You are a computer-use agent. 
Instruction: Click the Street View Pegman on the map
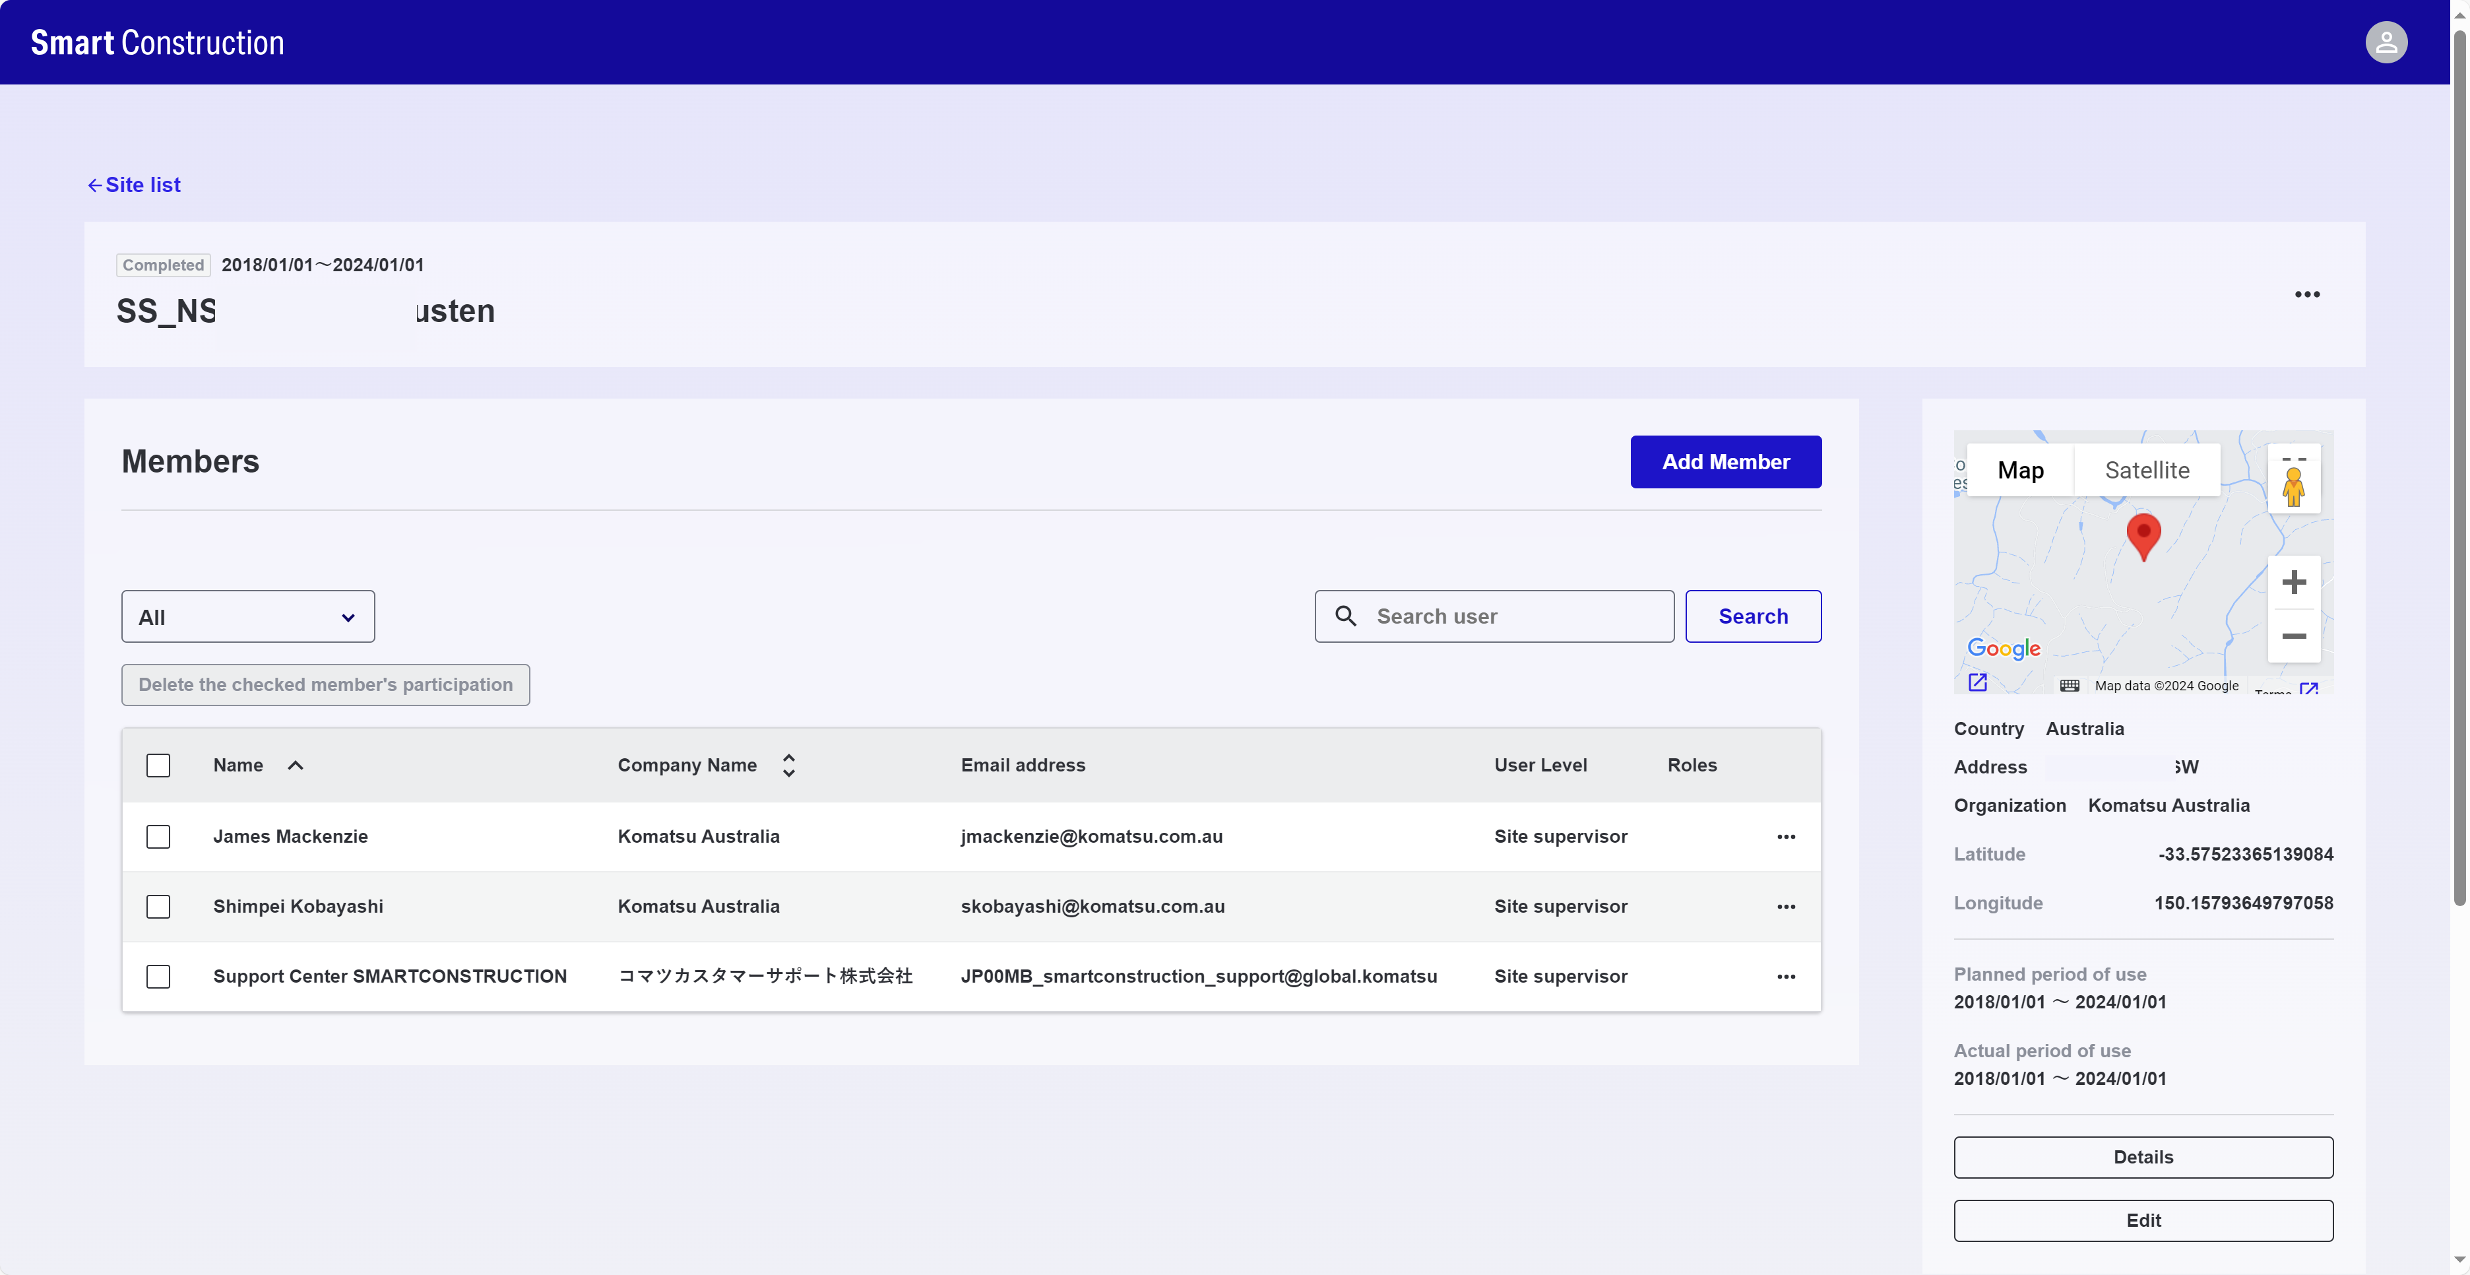point(2294,486)
